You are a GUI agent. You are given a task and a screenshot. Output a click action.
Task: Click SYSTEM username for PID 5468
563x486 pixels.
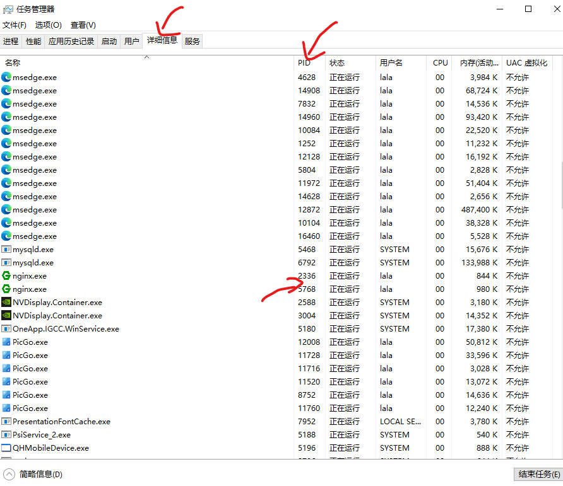coord(394,249)
